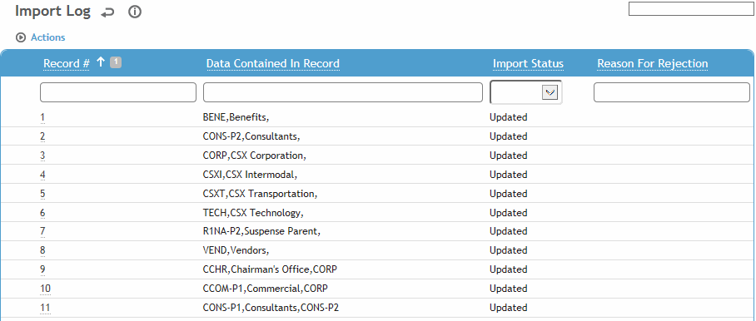Open record number 4 link

42,175
